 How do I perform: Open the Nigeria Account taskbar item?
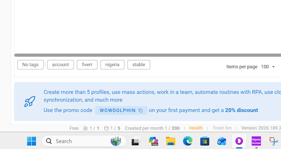pyautogui.click(x=256, y=141)
